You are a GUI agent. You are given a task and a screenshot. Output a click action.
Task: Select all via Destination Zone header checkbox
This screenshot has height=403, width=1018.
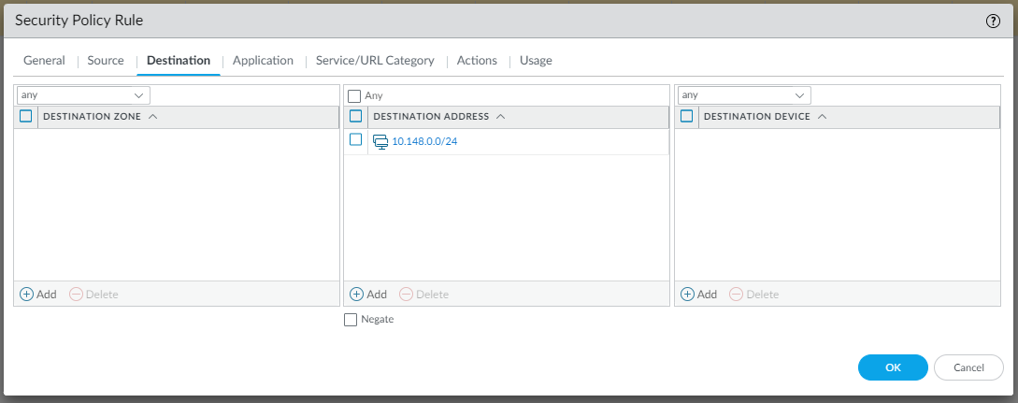pyautogui.click(x=26, y=117)
